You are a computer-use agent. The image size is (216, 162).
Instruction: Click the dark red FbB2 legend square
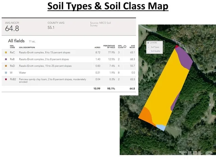(6, 79)
